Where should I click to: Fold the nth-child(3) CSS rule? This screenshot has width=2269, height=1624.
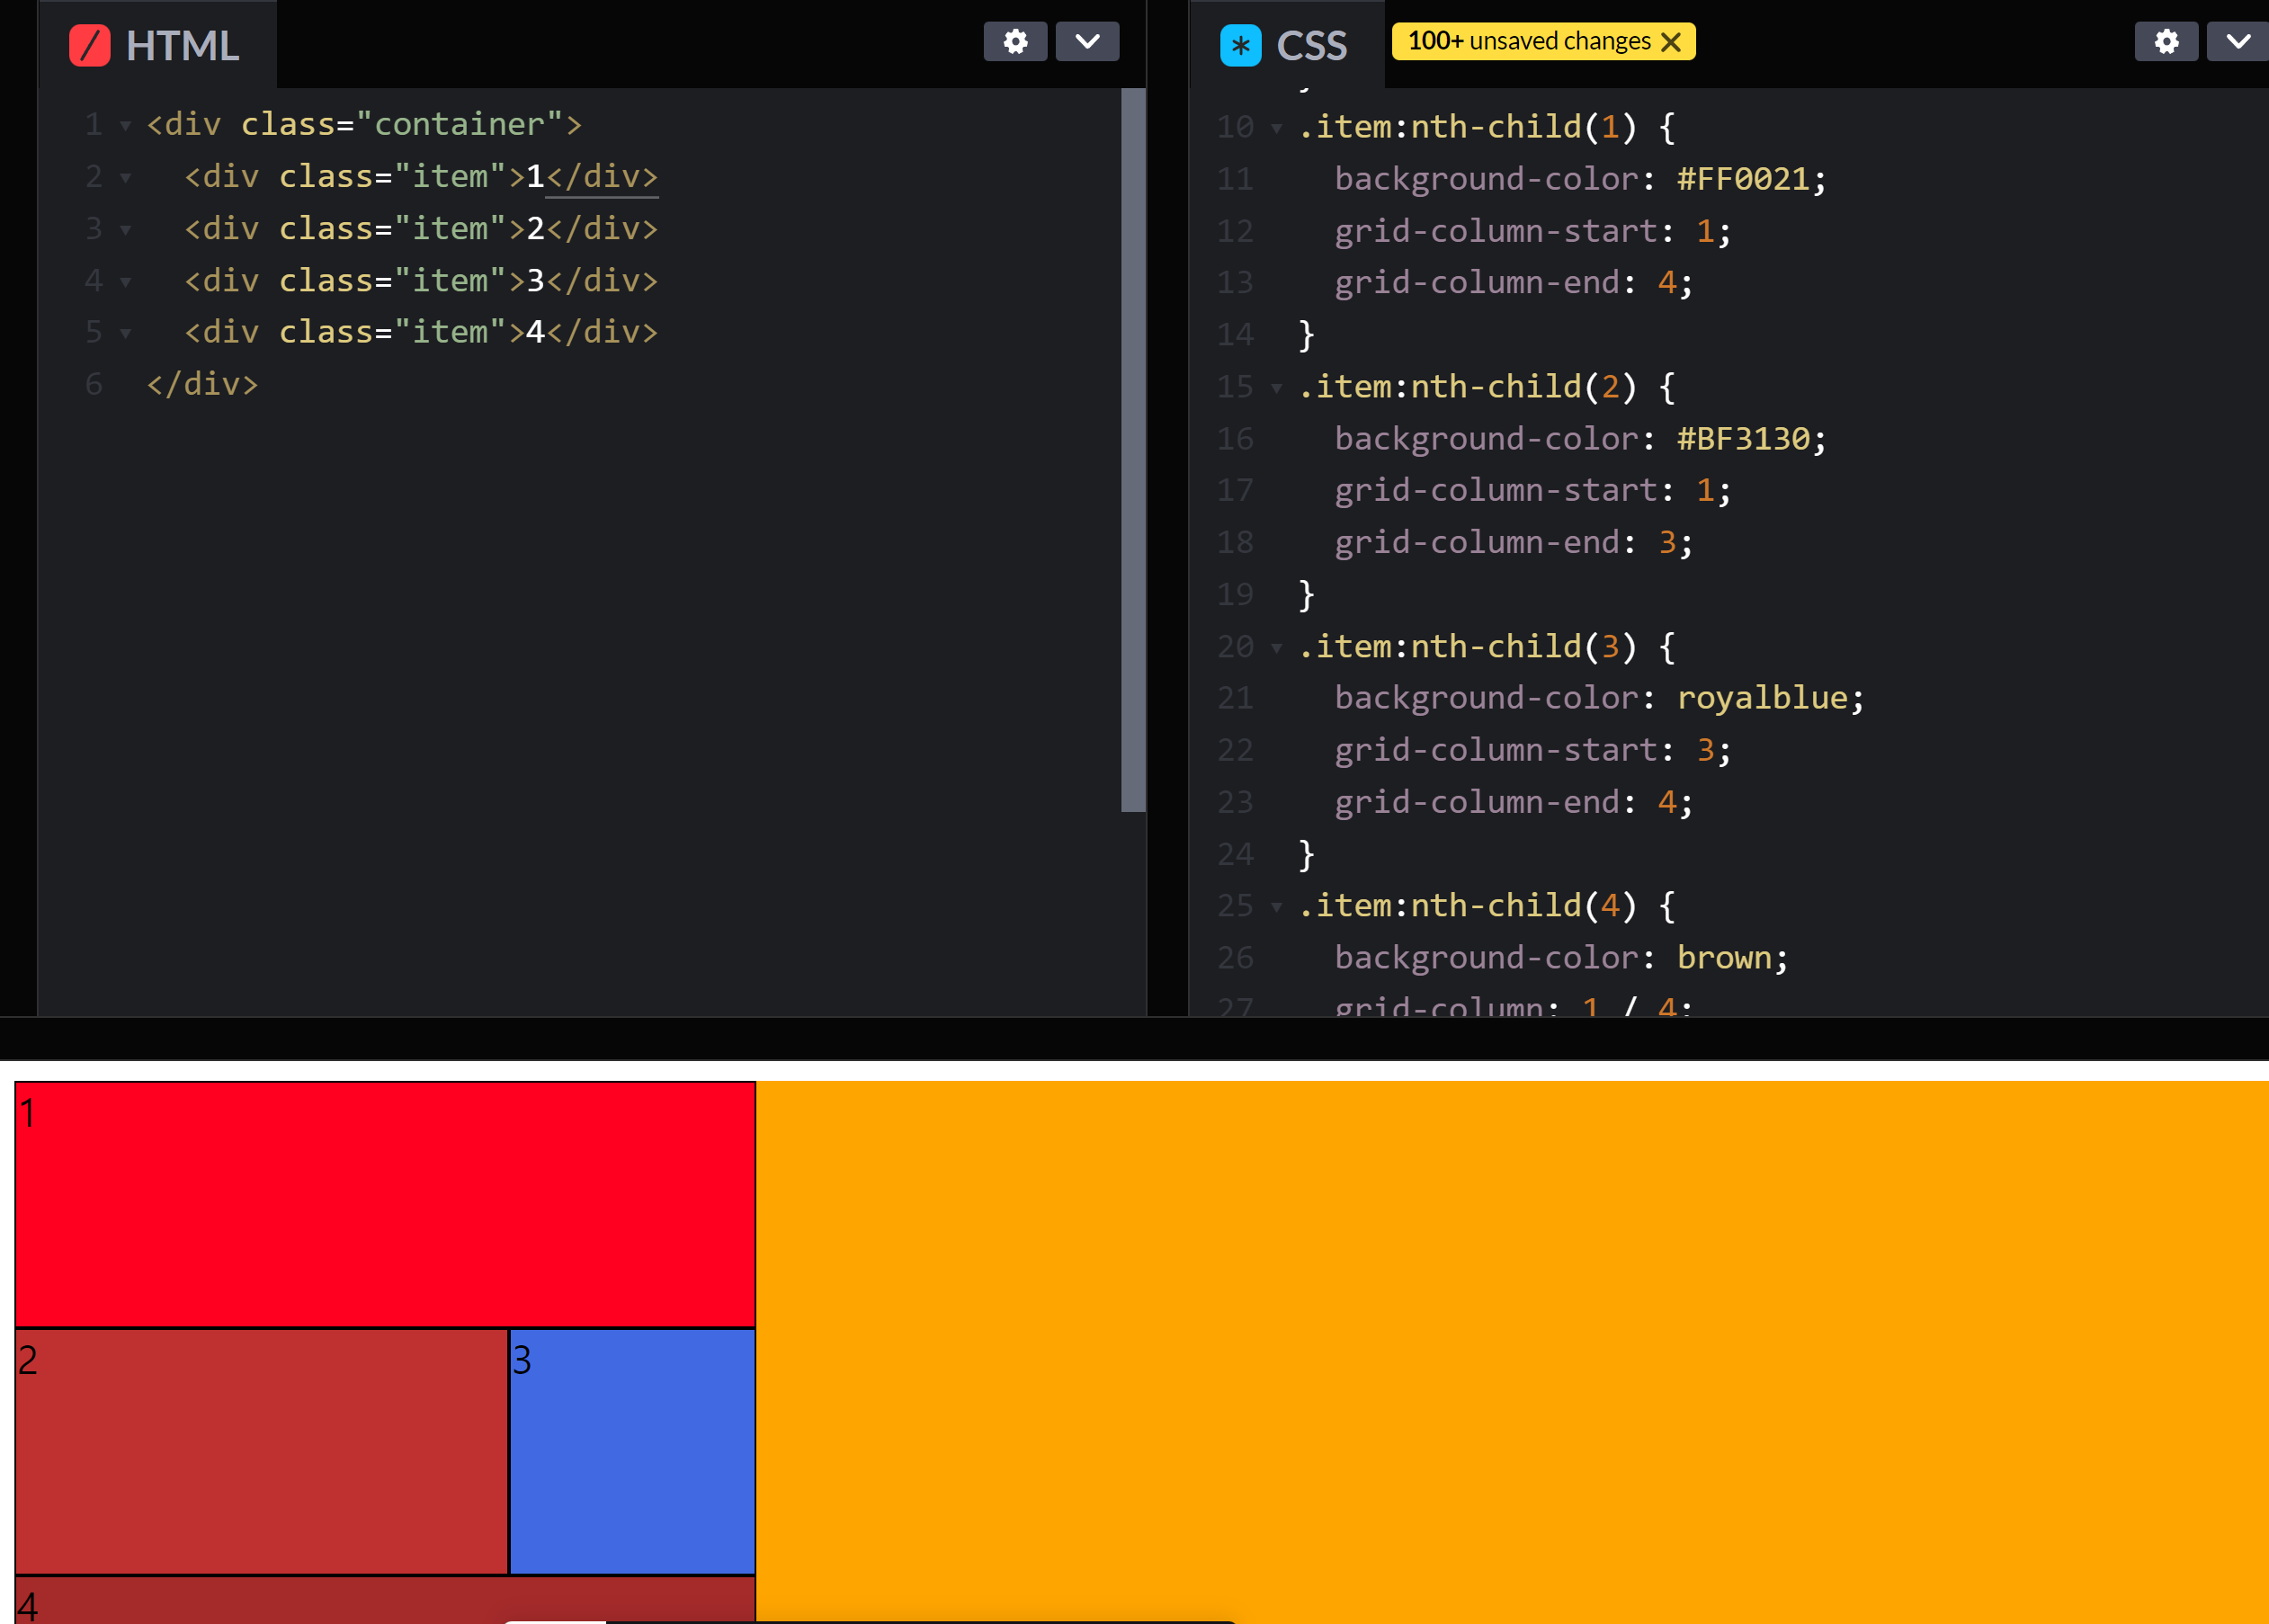tap(1277, 648)
